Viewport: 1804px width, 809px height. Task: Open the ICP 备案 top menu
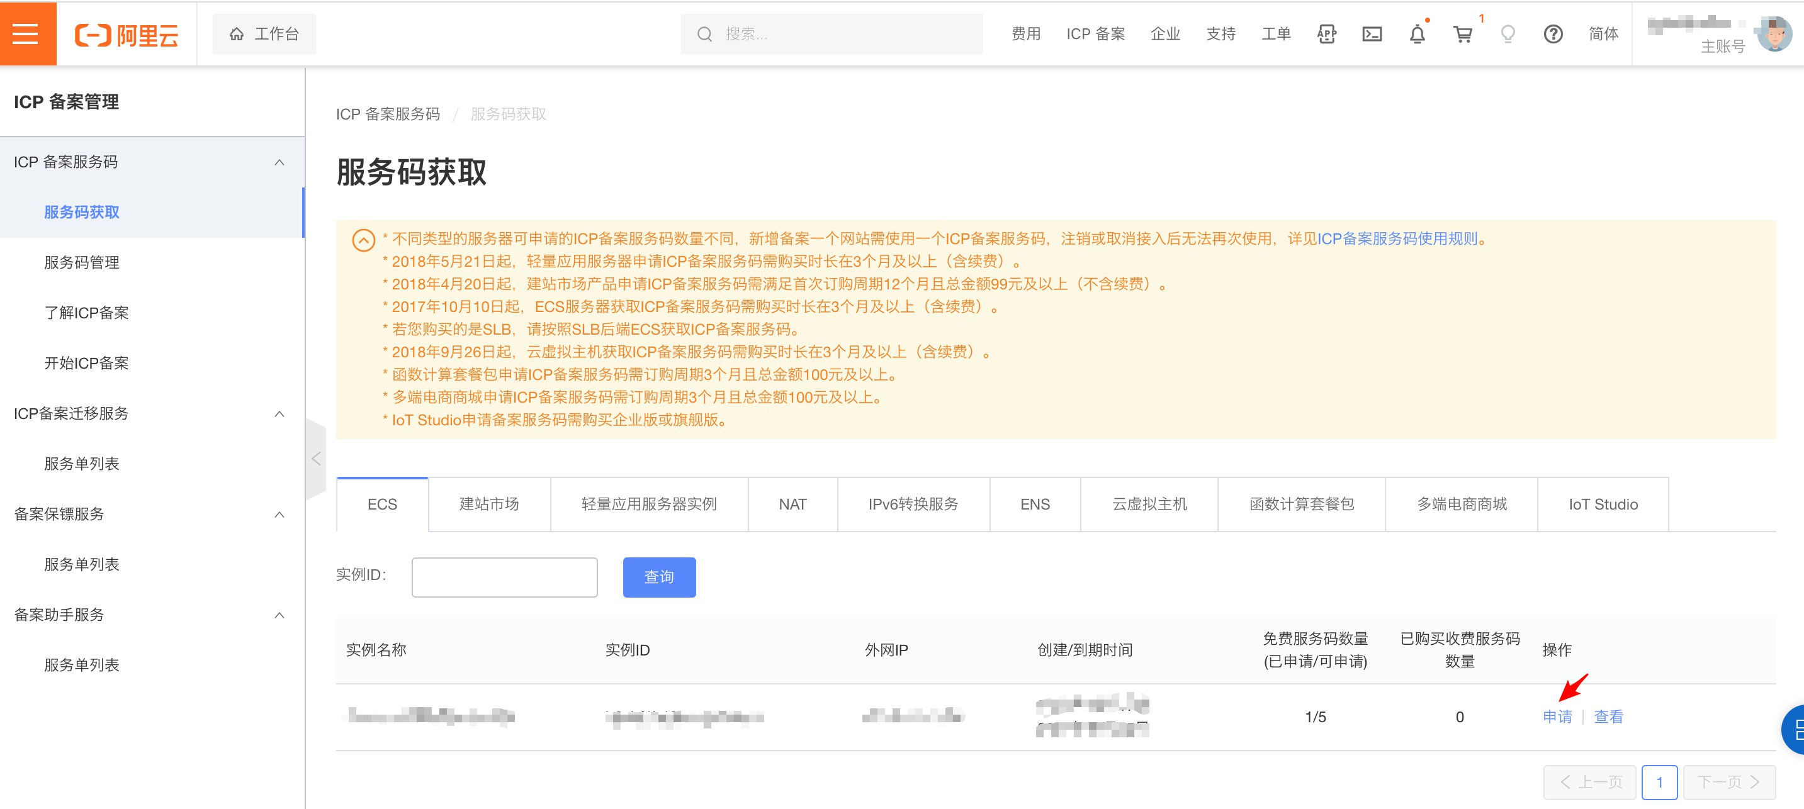point(1095,33)
